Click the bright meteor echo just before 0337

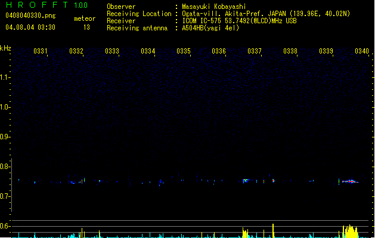(246, 181)
